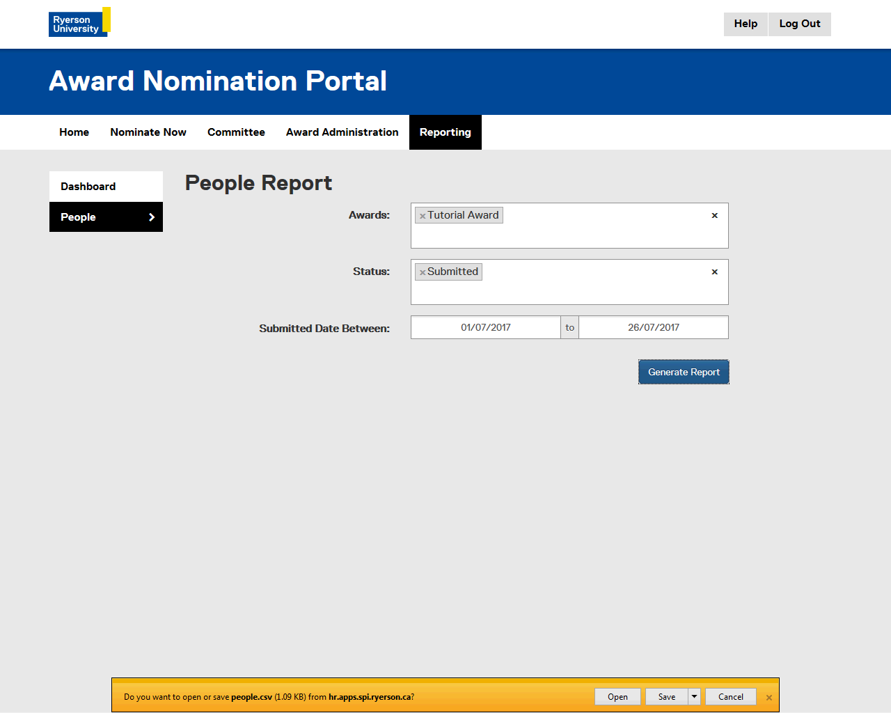Clear all selections in Awards field
This screenshot has height=713, width=891.
(x=714, y=216)
